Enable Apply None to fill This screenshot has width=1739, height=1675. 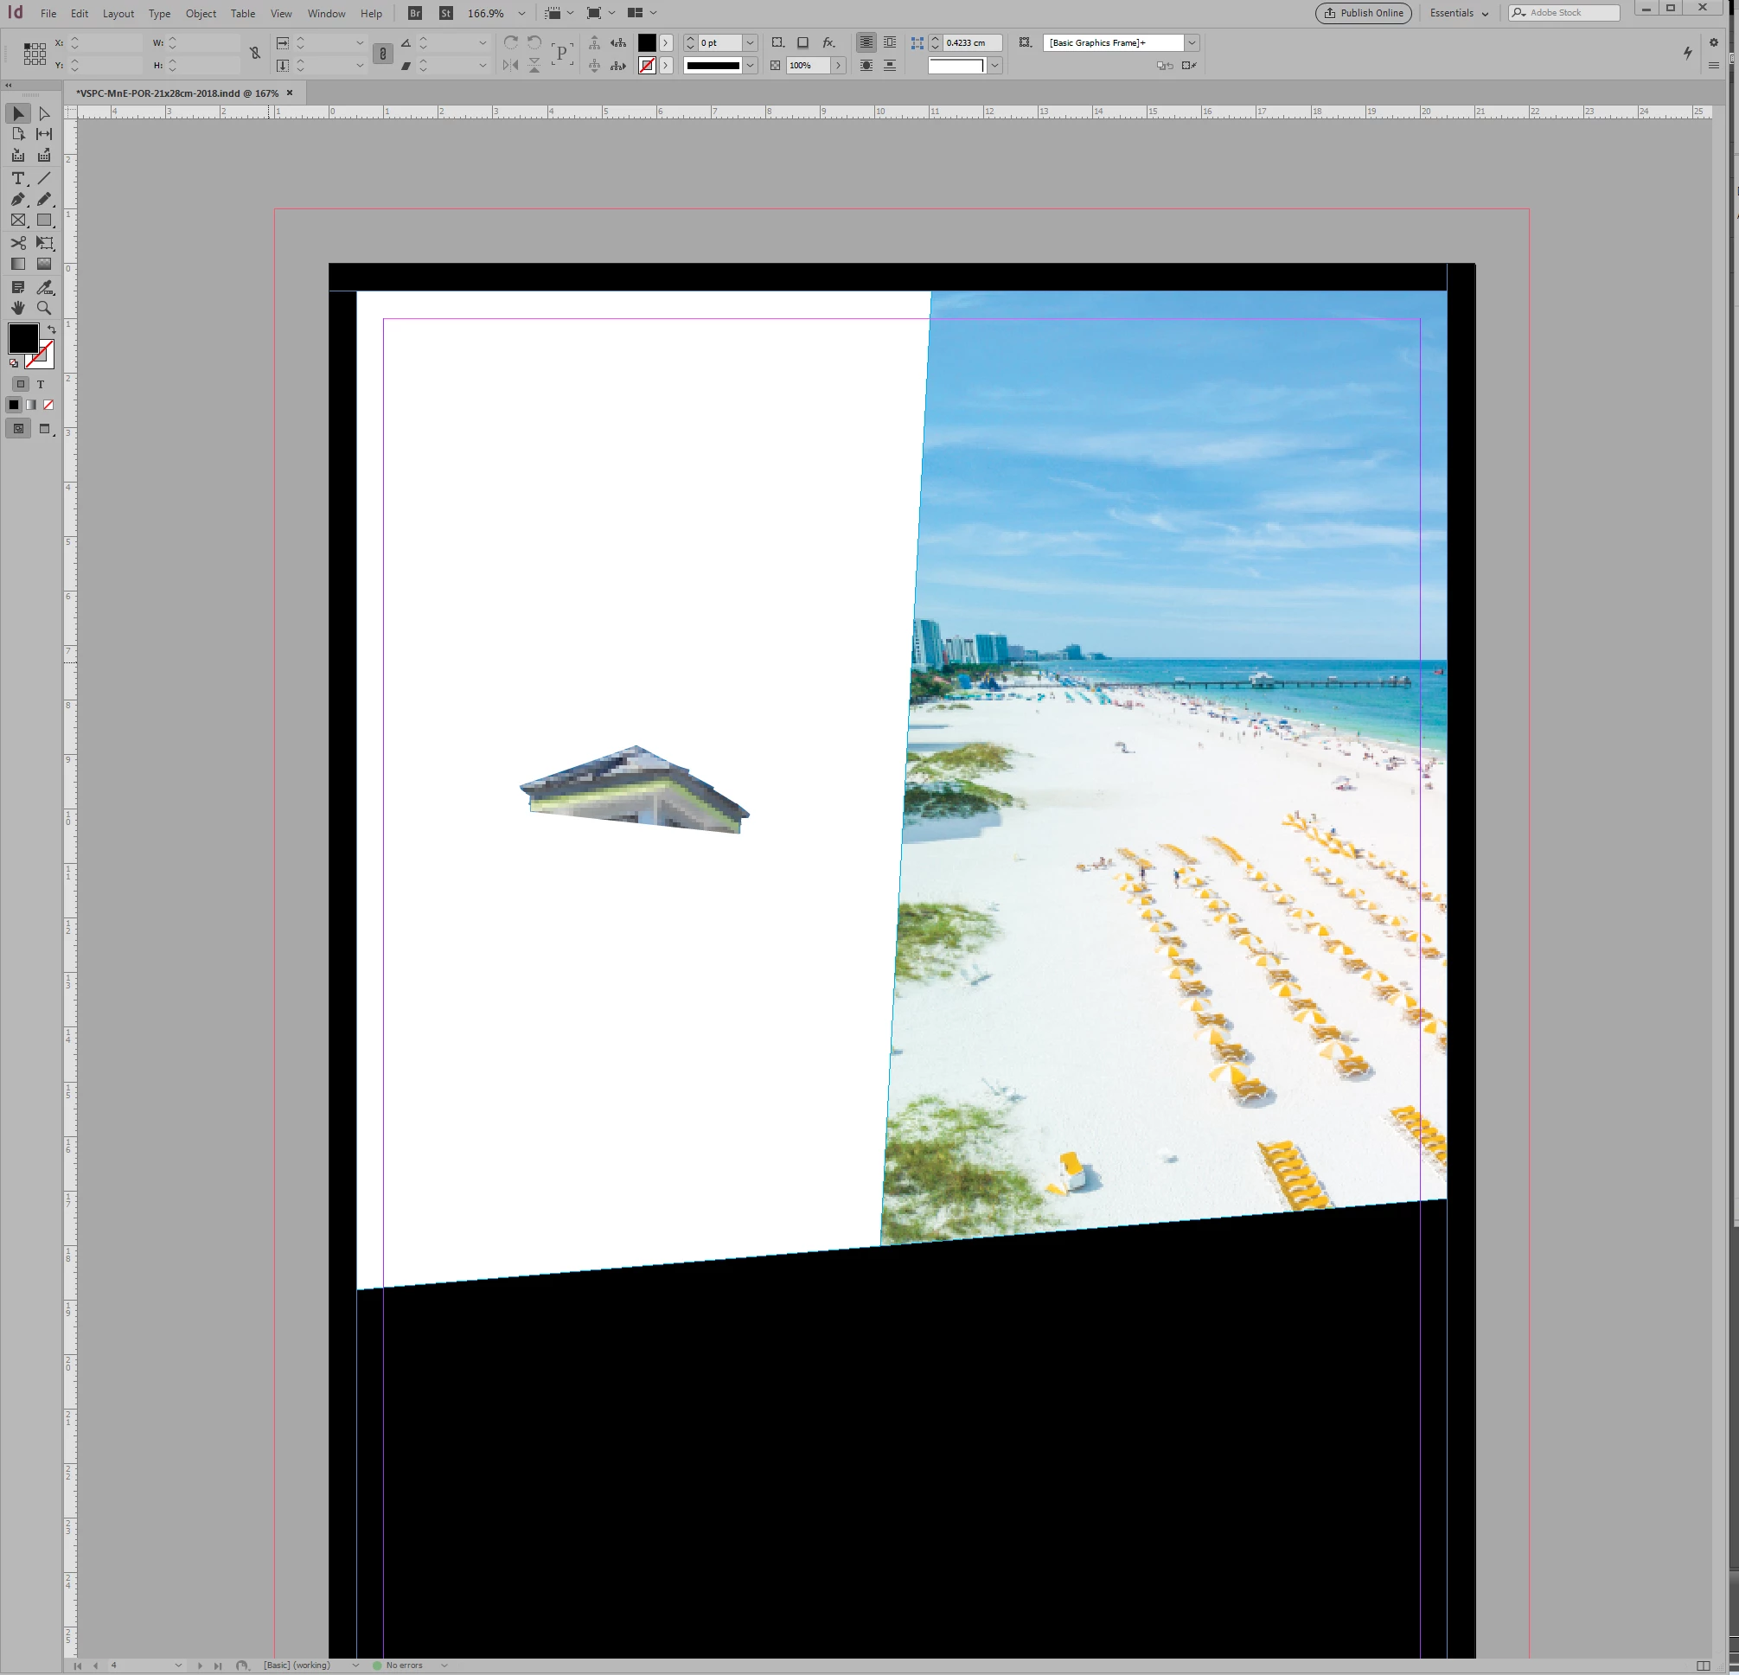(48, 405)
